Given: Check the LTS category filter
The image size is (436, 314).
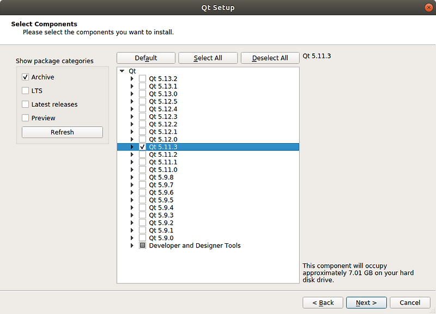Looking at the screenshot, I should (x=25, y=90).
